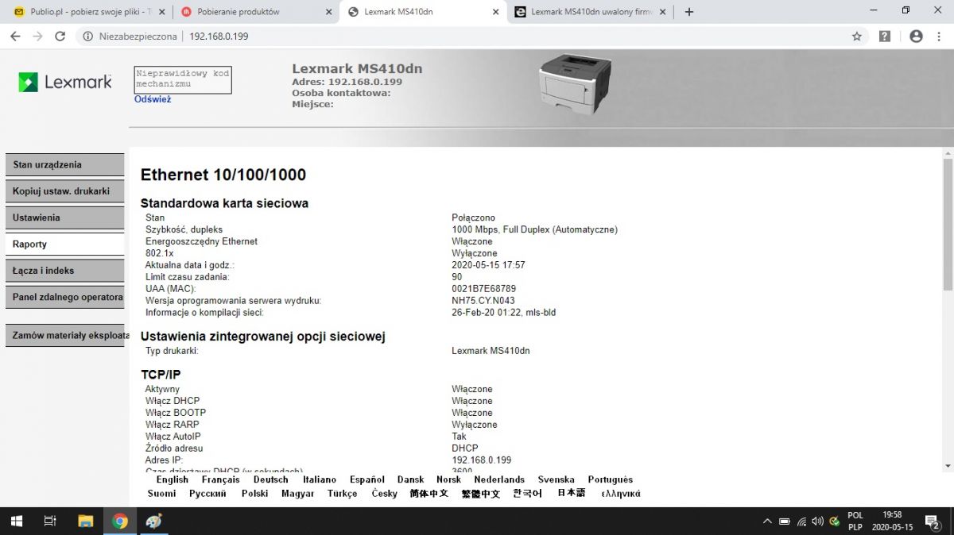Switch to the Lexmark MS410dn uwalony tab
This screenshot has width=954, height=535.
[x=588, y=12]
